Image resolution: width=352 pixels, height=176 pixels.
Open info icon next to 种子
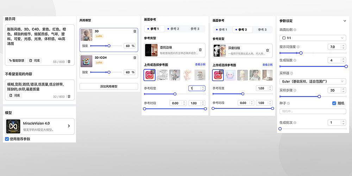click(288, 103)
